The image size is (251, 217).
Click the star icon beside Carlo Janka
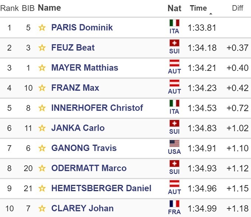pos(42,128)
